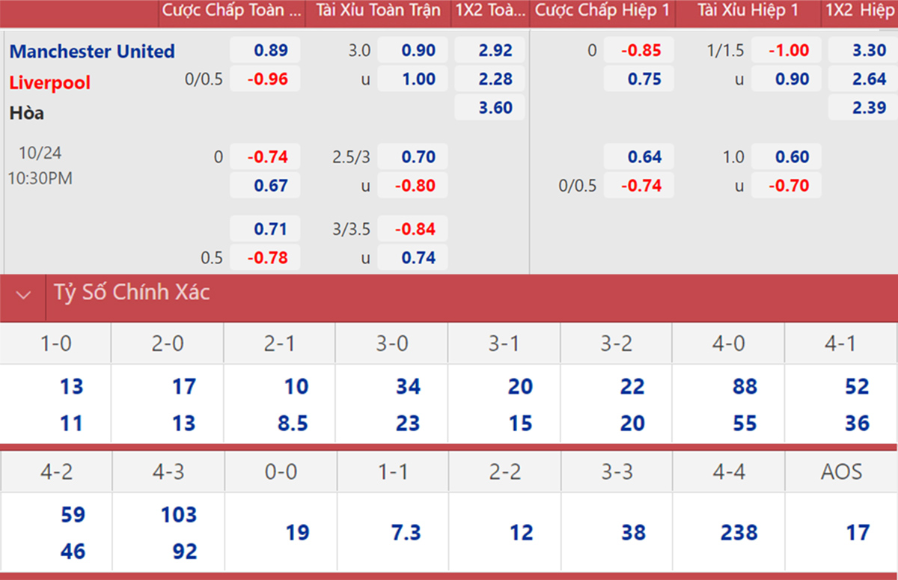Pick the 0.89 full-match handicap odds

265,51
